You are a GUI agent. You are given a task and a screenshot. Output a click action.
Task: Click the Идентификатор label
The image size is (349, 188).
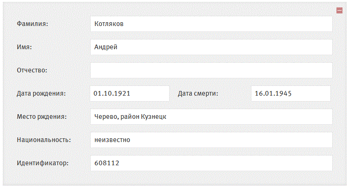point(43,163)
